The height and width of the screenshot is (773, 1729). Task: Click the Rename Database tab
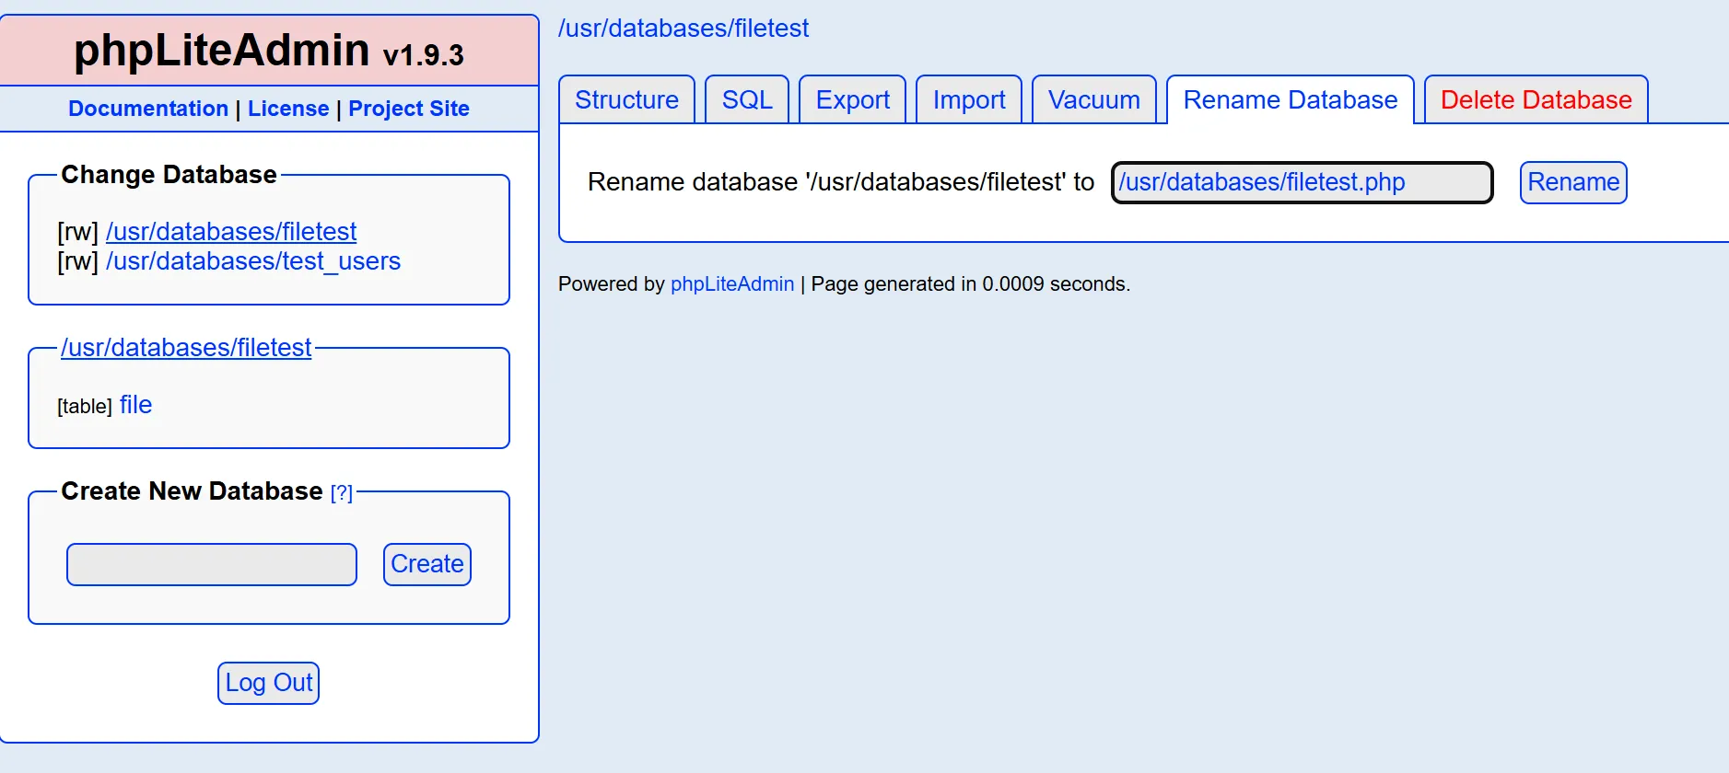pyautogui.click(x=1290, y=99)
